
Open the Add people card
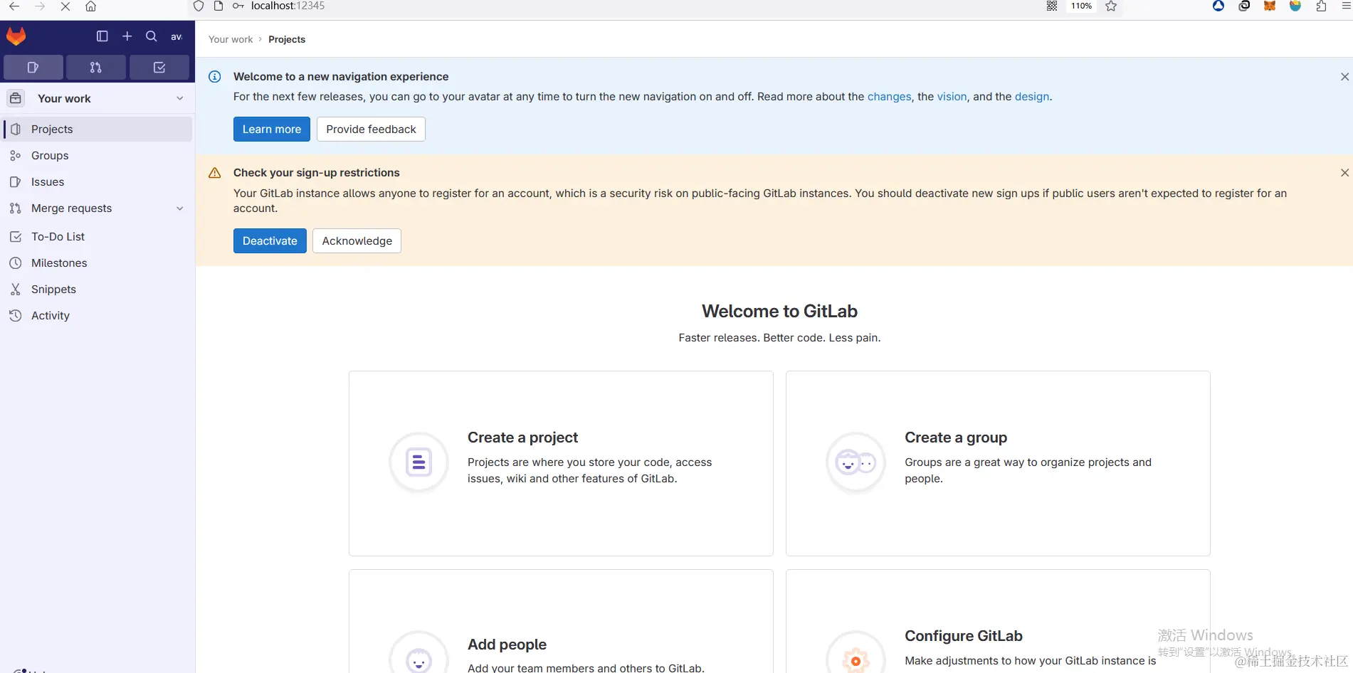561,622
